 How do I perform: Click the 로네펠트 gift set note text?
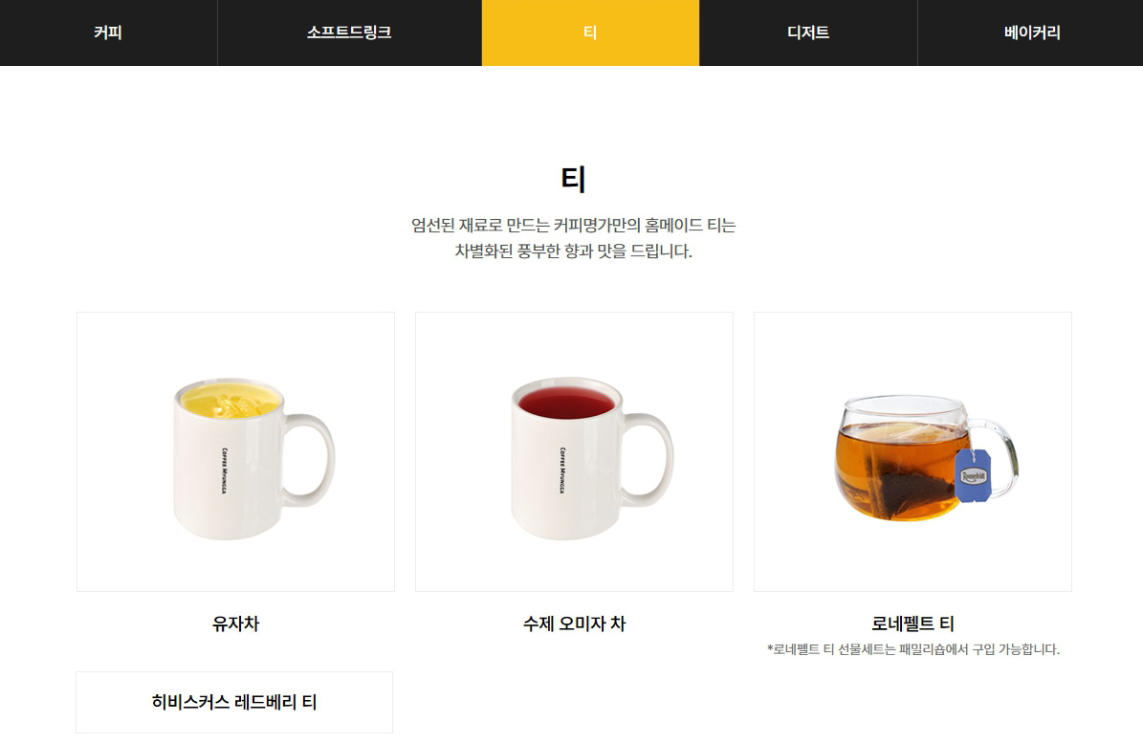point(912,649)
